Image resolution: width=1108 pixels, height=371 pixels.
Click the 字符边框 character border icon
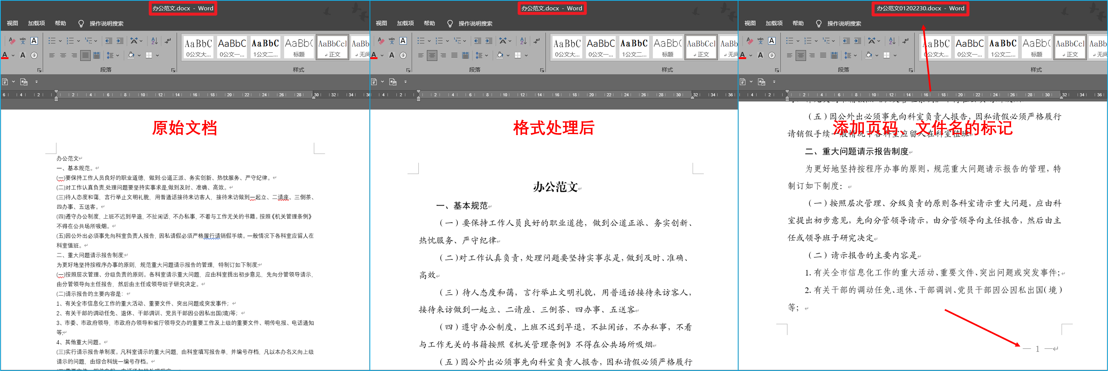click(x=34, y=41)
